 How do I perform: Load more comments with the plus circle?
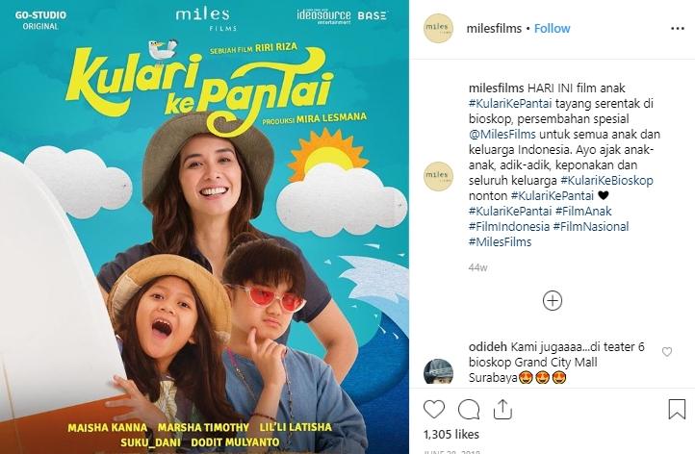tap(553, 301)
